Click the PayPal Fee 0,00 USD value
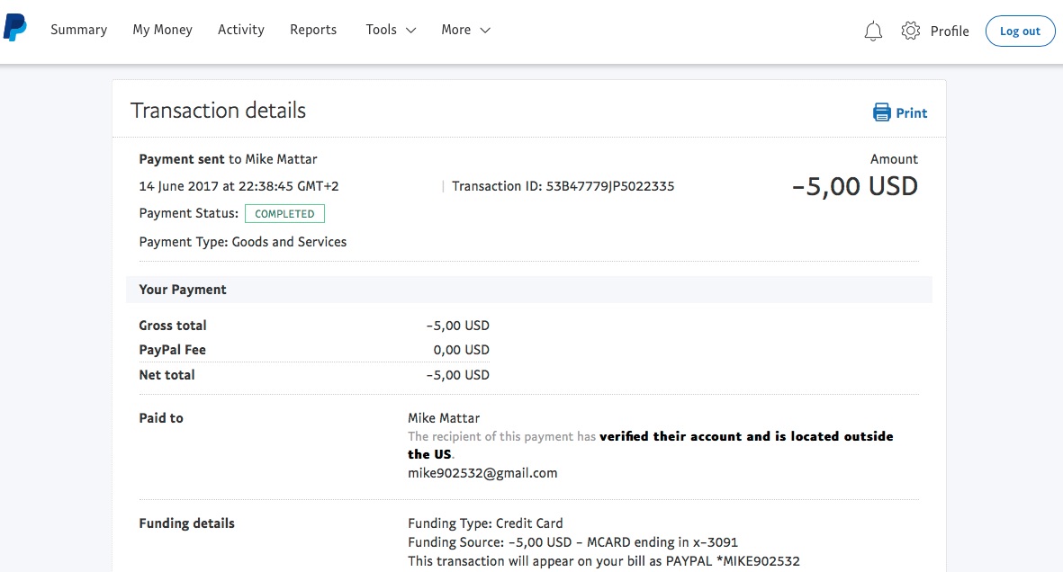Screen dimensions: 1063x572 pyautogui.click(x=461, y=351)
